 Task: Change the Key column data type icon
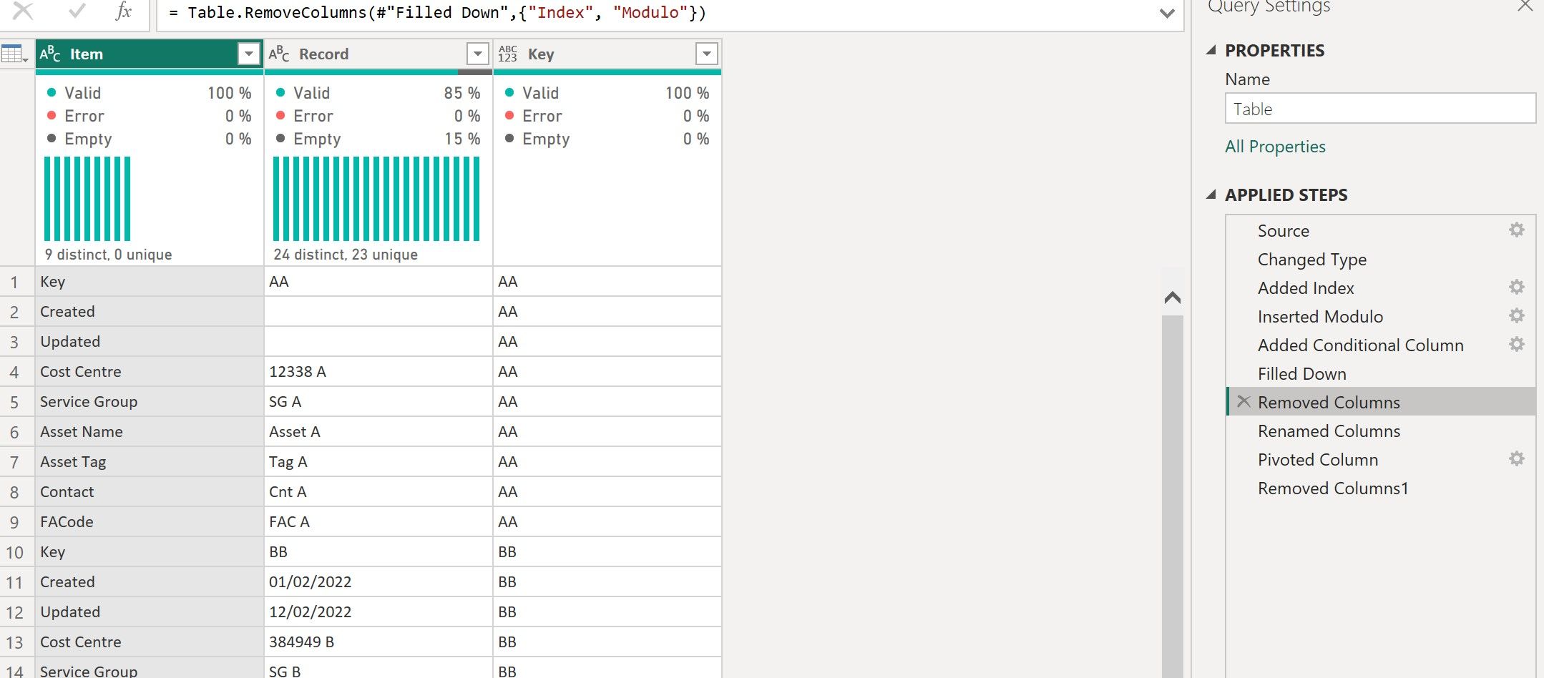coord(508,54)
